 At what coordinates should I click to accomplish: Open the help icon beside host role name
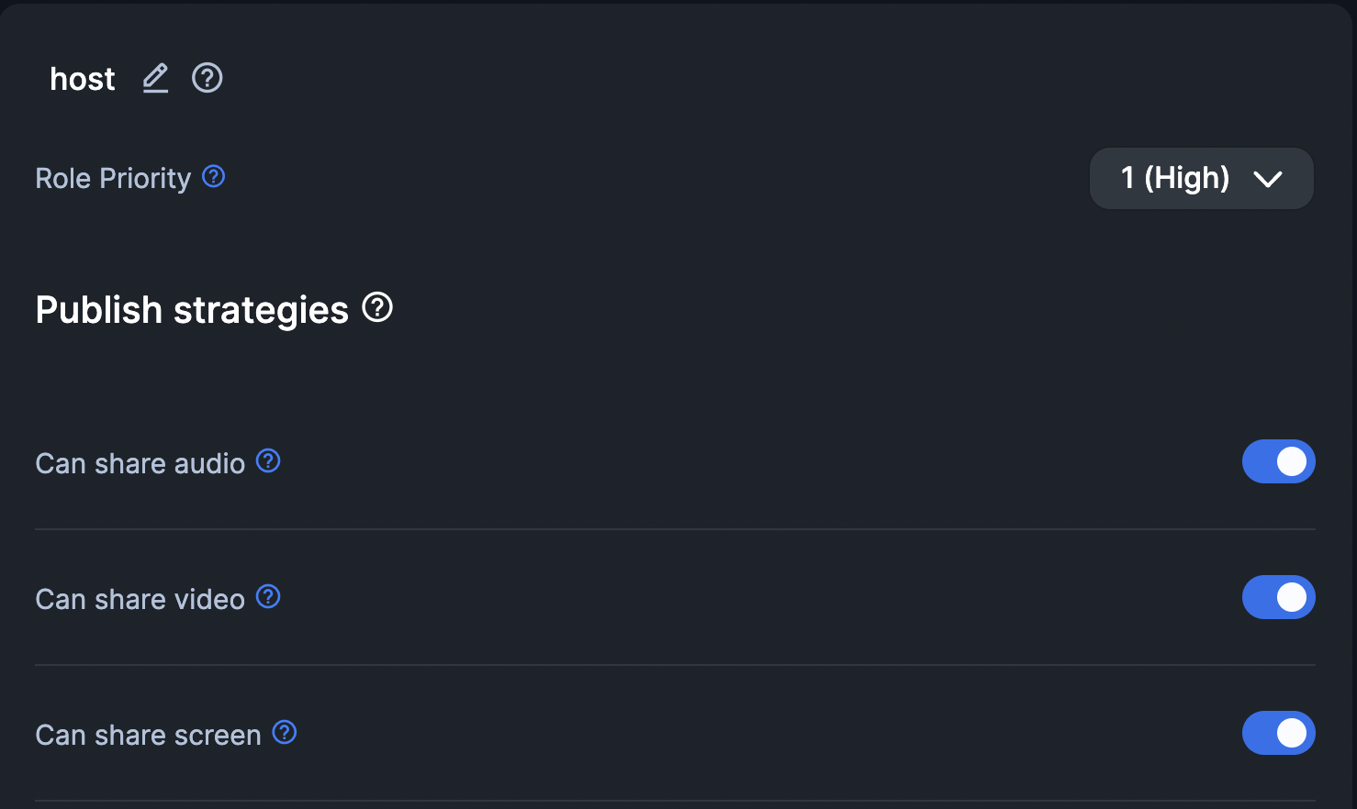tap(207, 79)
